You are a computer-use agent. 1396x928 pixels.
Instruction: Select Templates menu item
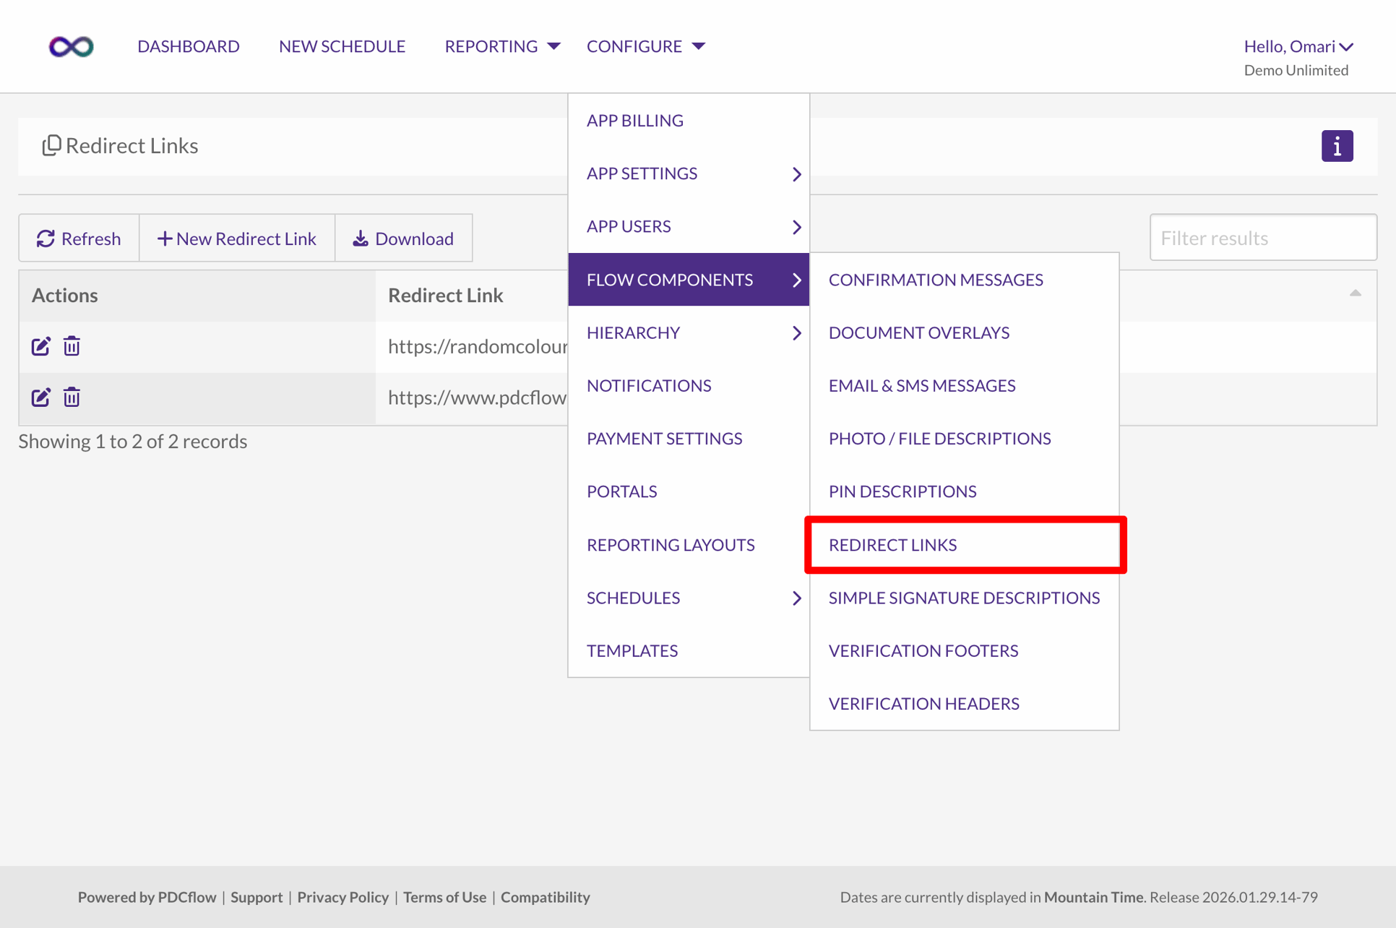click(x=689, y=650)
